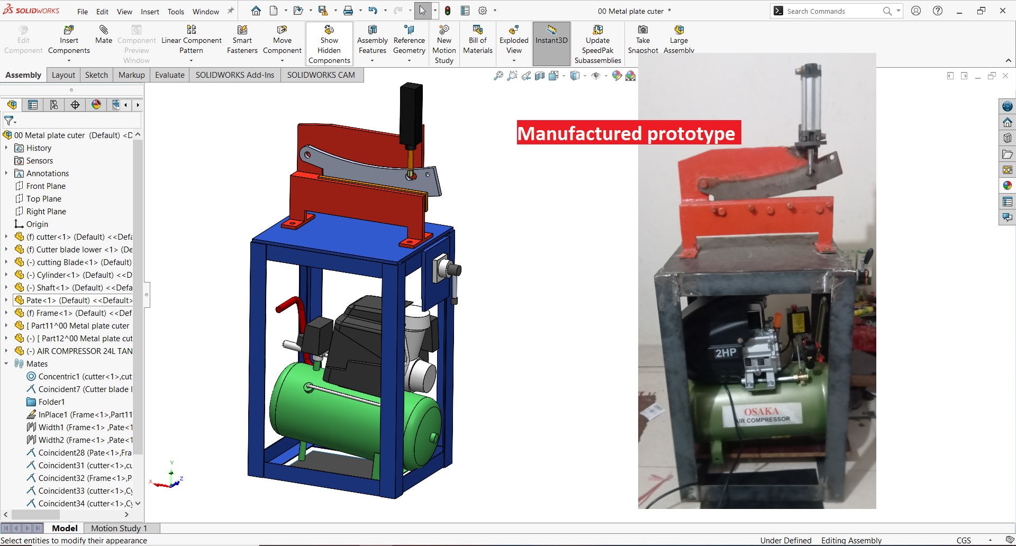Viewport: 1016px width, 546px height.
Task: Open the File menu
Action: (x=83, y=12)
